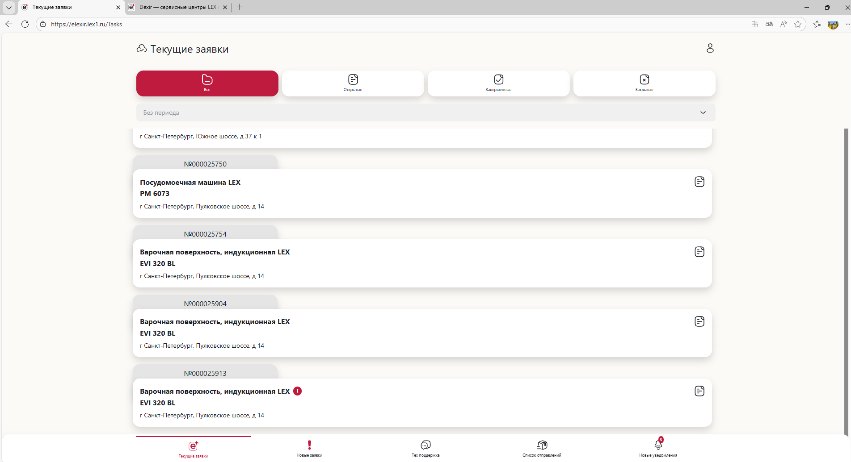
Task: Open details icon for request №000025913
Action: pyautogui.click(x=699, y=391)
